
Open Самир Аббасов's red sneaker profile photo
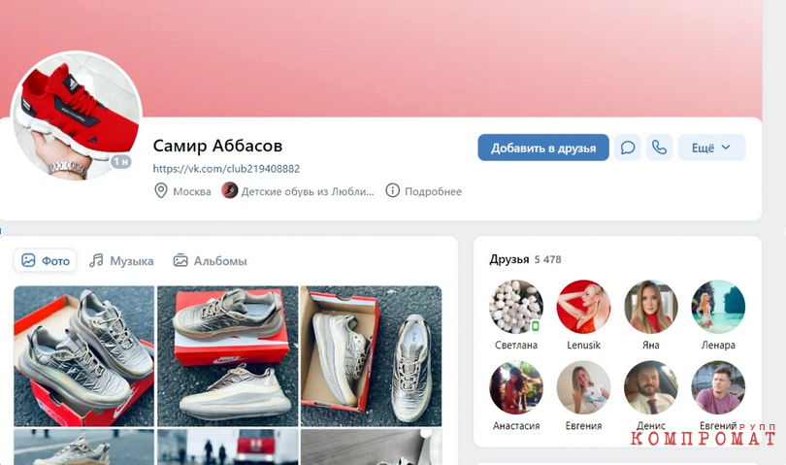click(77, 116)
